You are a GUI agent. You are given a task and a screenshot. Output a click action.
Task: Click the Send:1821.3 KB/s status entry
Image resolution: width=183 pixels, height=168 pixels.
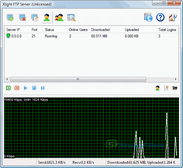pos(52,162)
